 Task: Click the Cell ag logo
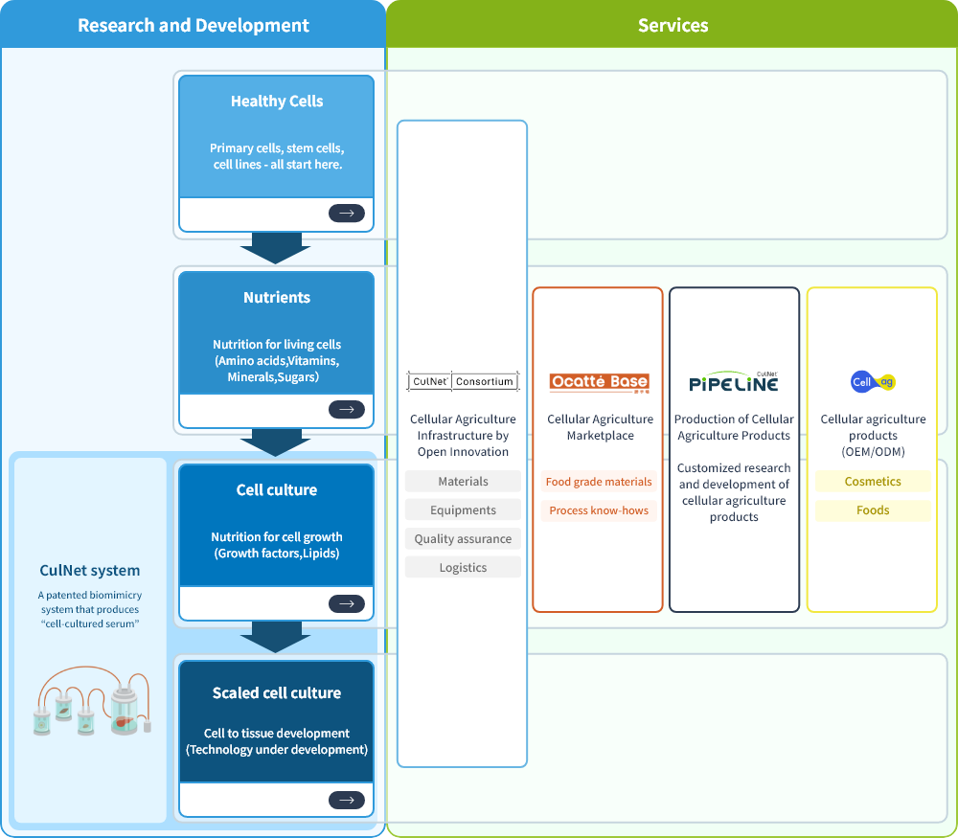coord(873,382)
